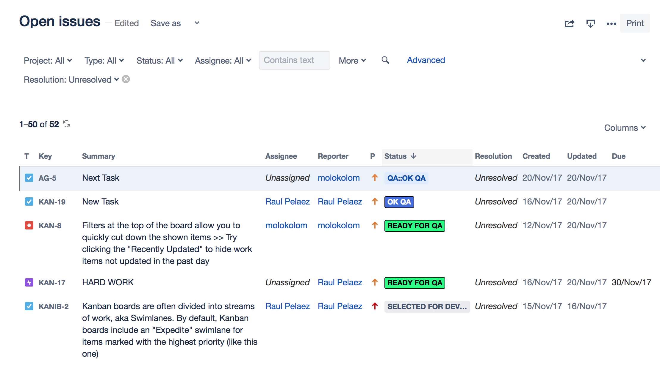The width and height of the screenshot is (660, 365).
Task: Click the AG-5 task type checkbox icon
Action: [29, 178]
